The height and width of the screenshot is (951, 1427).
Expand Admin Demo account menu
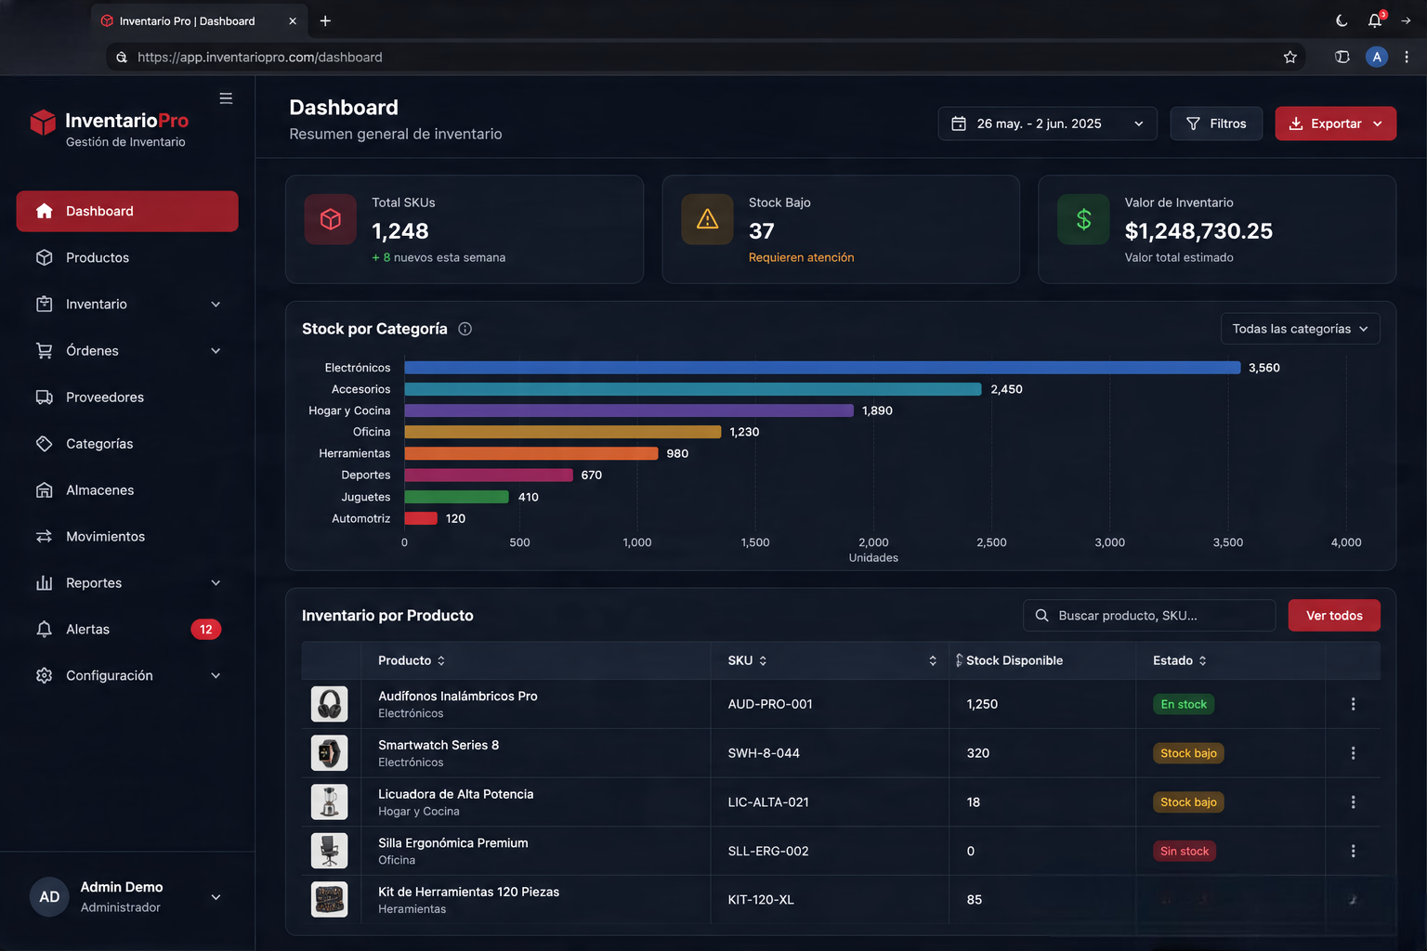click(216, 897)
